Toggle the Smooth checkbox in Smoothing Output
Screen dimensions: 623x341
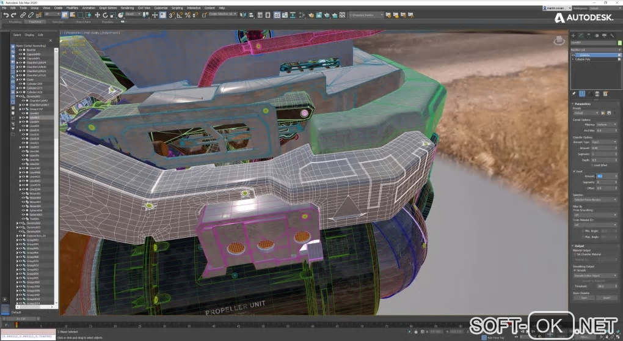(575, 270)
